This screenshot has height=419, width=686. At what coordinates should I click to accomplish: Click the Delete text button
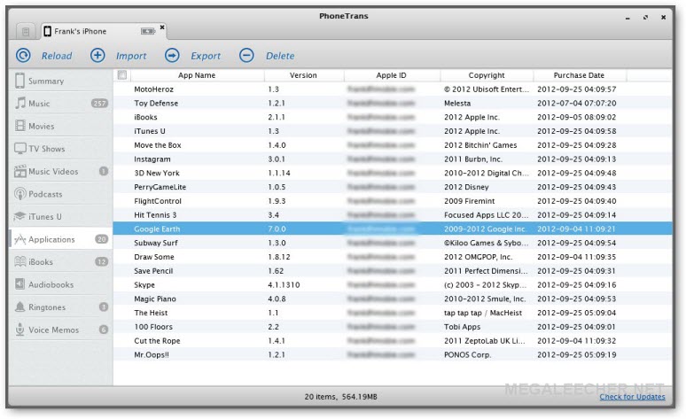[280, 56]
